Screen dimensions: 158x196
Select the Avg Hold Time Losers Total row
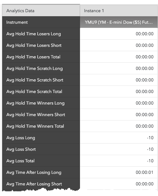(80, 57)
